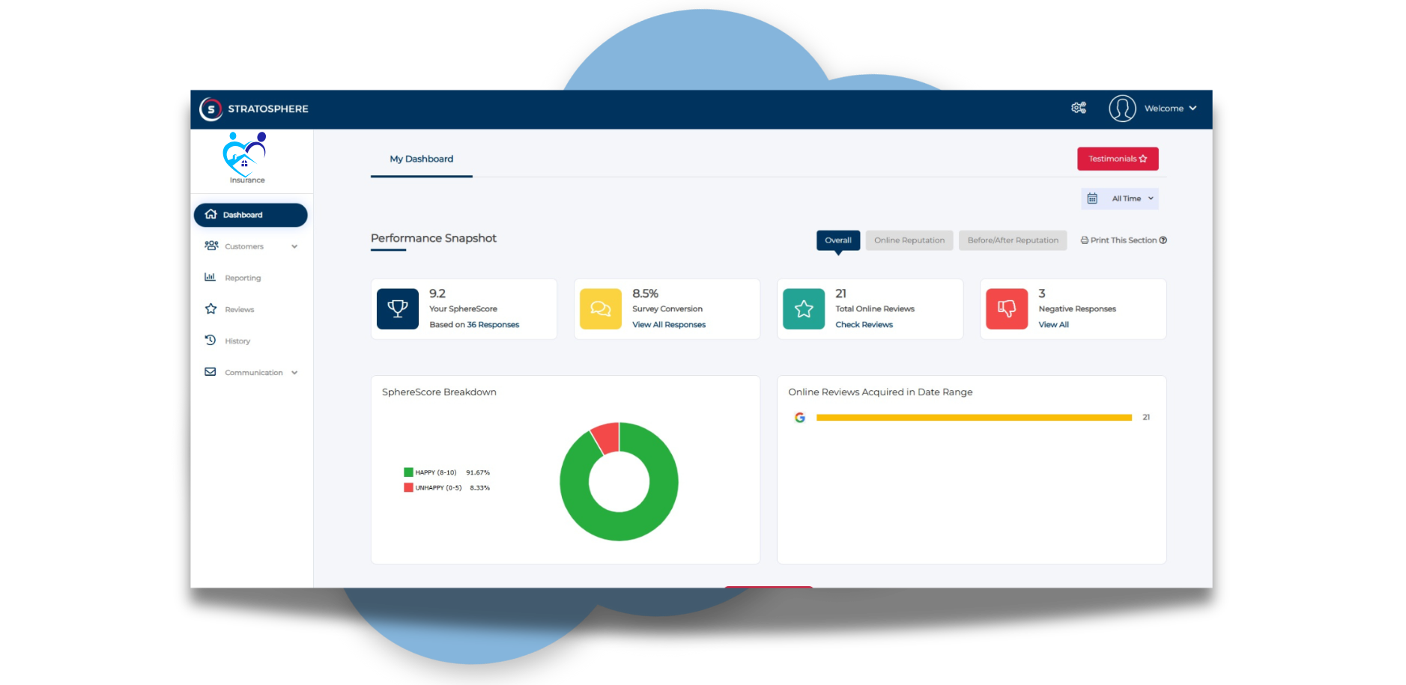Expand the Customers sidebar menu
The width and height of the screenshot is (1406, 685).
click(x=251, y=246)
